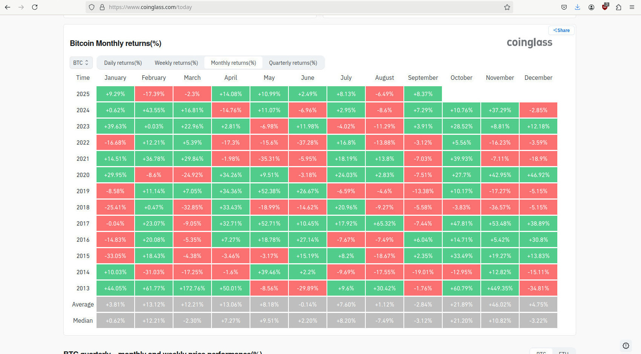
Task: Click 2013 March cell +172.76%
Action: tap(192, 288)
